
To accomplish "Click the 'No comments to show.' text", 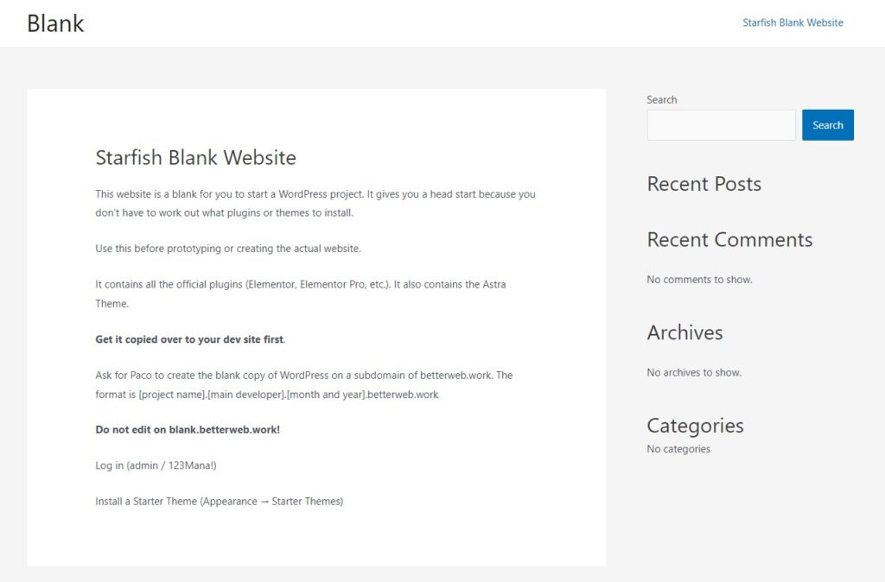I will (699, 280).
